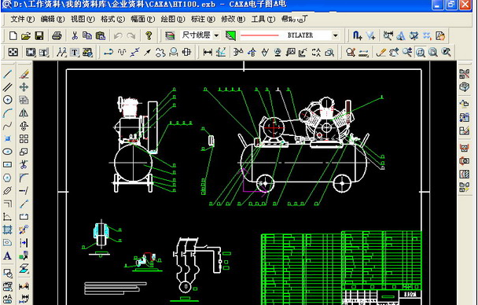
Task: Open the 标注(N) menu
Action: click(203, 19)
